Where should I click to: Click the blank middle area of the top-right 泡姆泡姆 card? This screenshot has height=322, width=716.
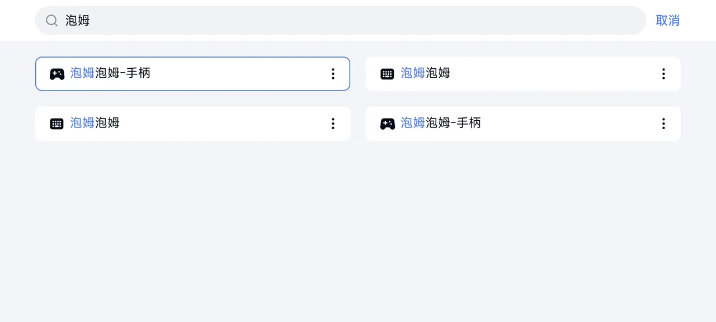click(554, 74)
